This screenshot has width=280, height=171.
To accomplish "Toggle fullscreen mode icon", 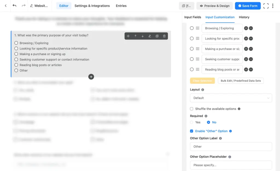I will pyautogui.click(x=266, y=6).
